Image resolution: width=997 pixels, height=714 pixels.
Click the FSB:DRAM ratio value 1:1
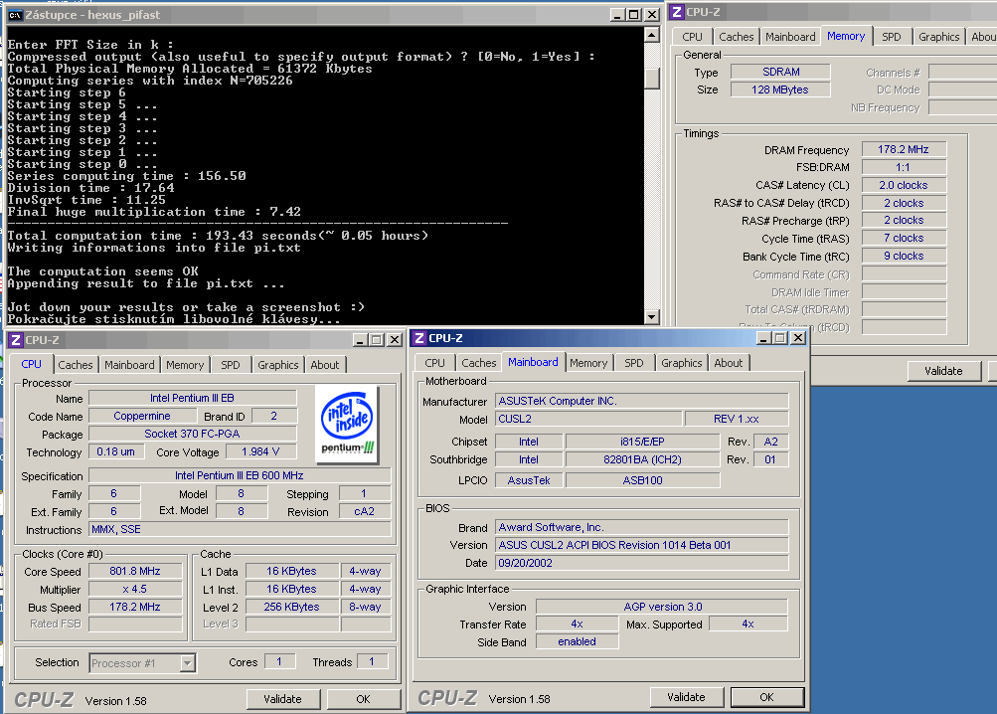pyautogui.click(x=904, y=167)
